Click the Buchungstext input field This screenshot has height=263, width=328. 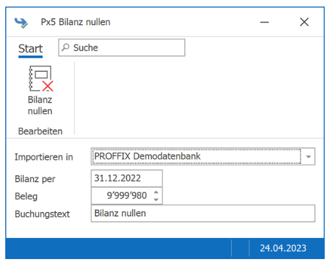coord(203,214)
